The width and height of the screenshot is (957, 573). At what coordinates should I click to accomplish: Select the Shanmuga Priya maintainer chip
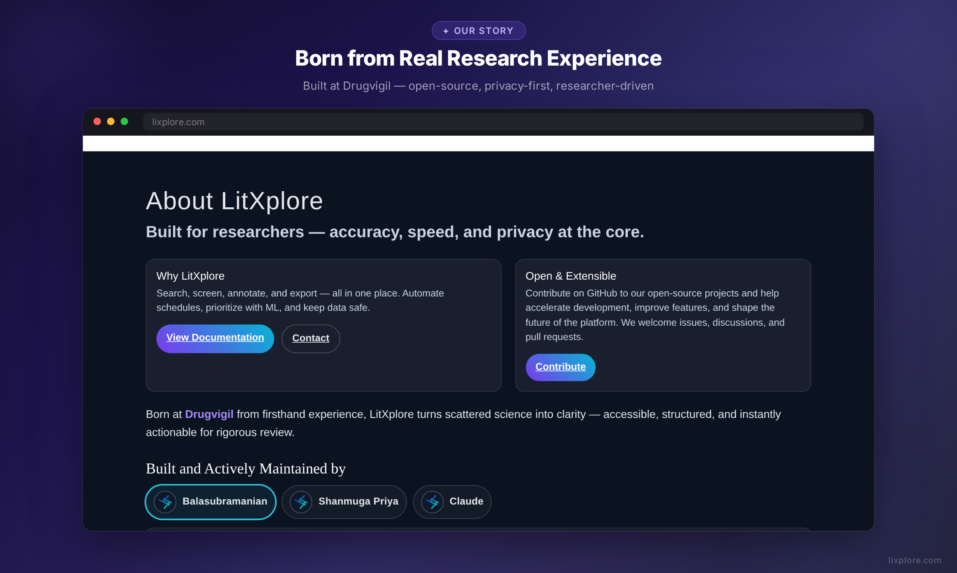[x=344, y=502]
